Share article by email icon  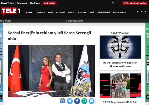click(92, 101)
